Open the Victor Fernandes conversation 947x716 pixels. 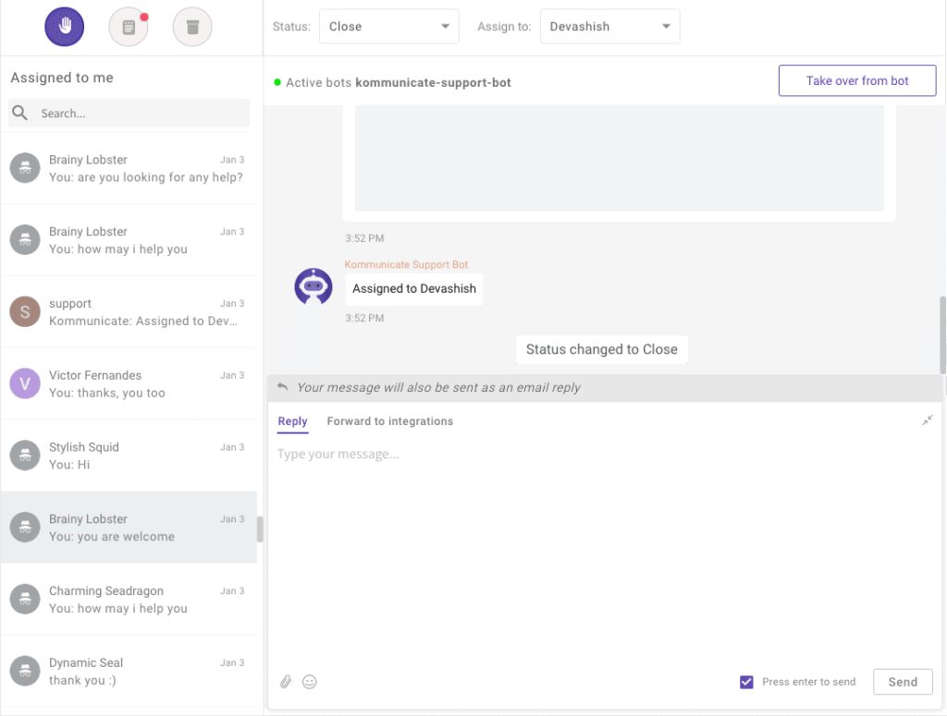pos(129,384)
